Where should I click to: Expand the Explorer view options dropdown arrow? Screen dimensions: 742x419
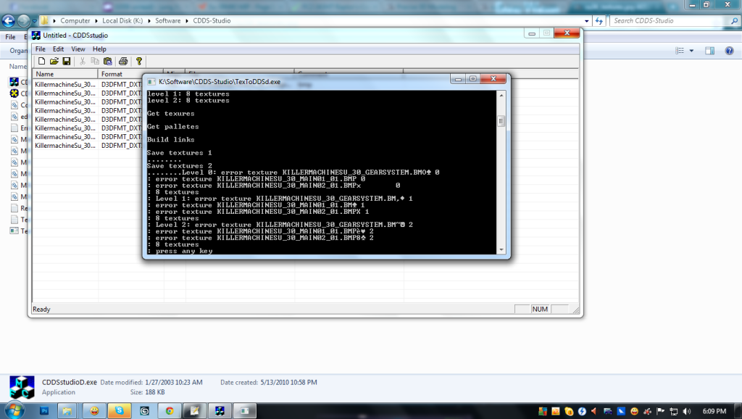[691, 51]
